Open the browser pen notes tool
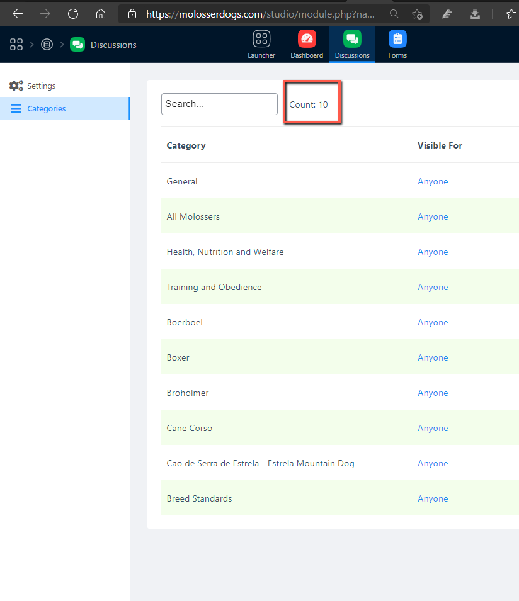This screenshot has height=601, width=519. [447, 14]
